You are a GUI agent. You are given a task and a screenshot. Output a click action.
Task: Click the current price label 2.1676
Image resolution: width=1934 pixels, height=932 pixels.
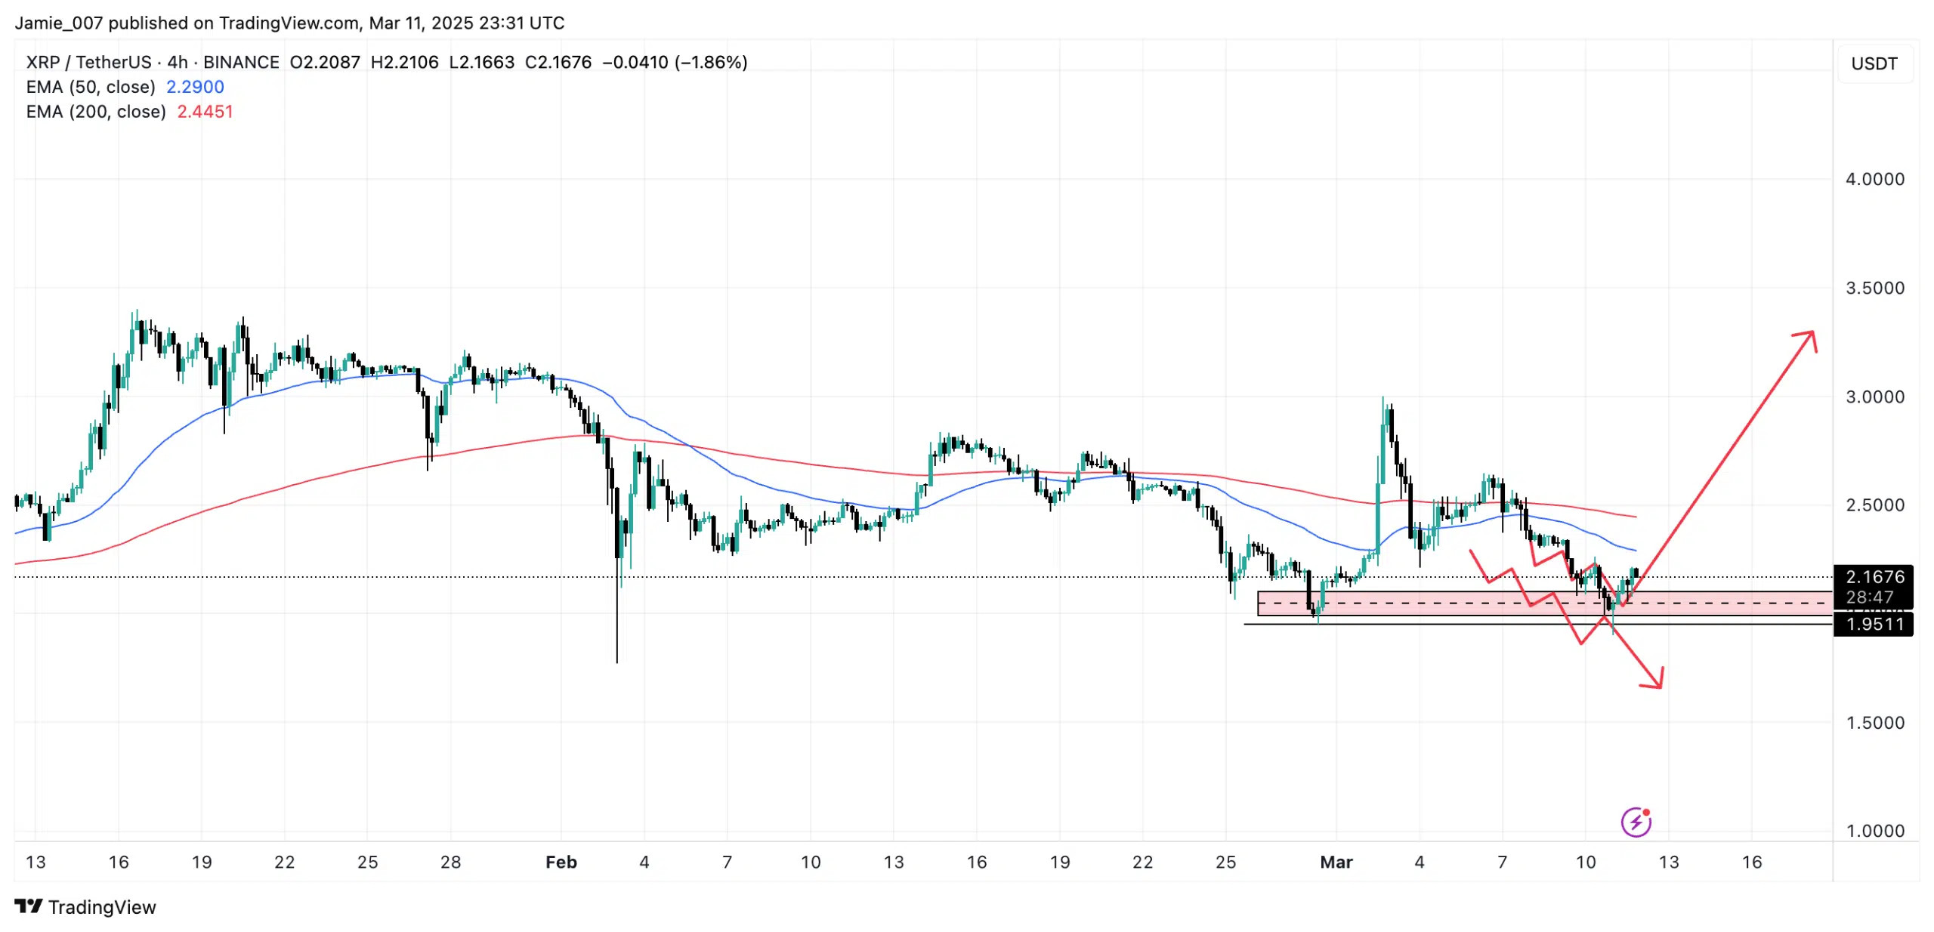pos(1874,577)
